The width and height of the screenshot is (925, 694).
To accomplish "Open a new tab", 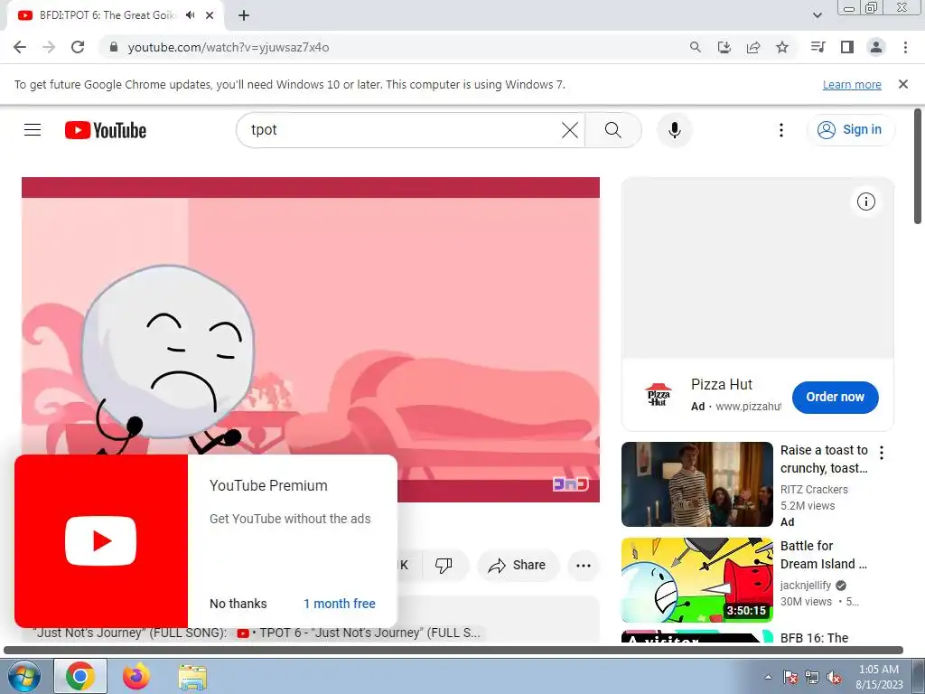I will click(244, 15).
